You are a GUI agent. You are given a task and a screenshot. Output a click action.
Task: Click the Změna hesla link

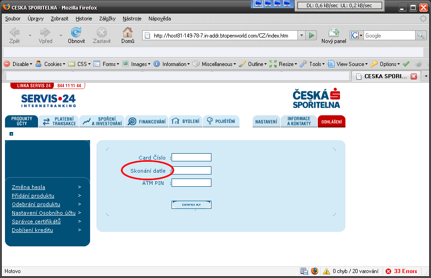[x=29, y=187]
